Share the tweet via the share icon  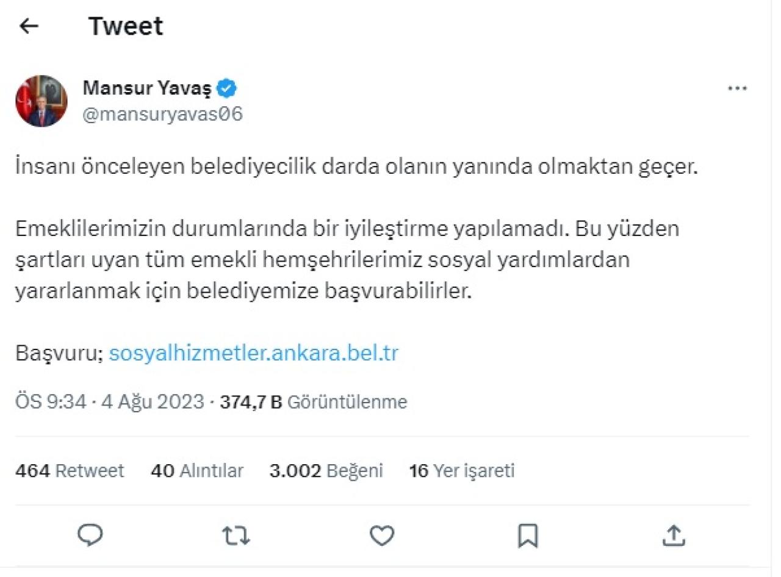(674, 536)
